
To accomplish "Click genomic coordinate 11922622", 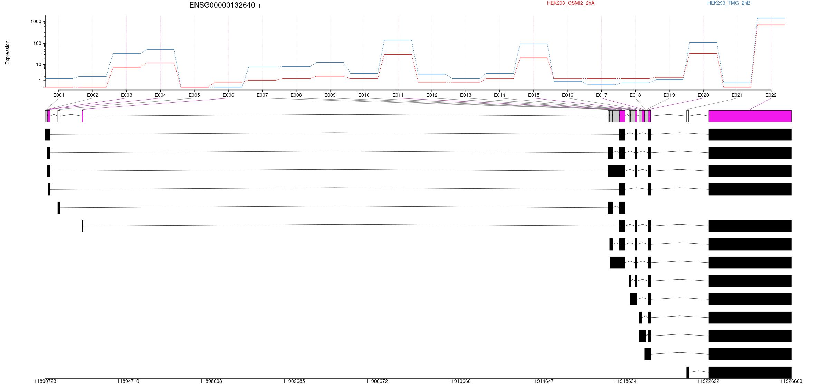I will pos(708,381).
